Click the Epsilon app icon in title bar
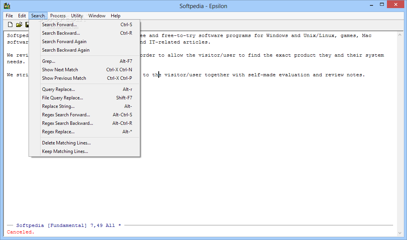Image resolution: width=407 pixels, height=240 pixels. tap(7, 6)
